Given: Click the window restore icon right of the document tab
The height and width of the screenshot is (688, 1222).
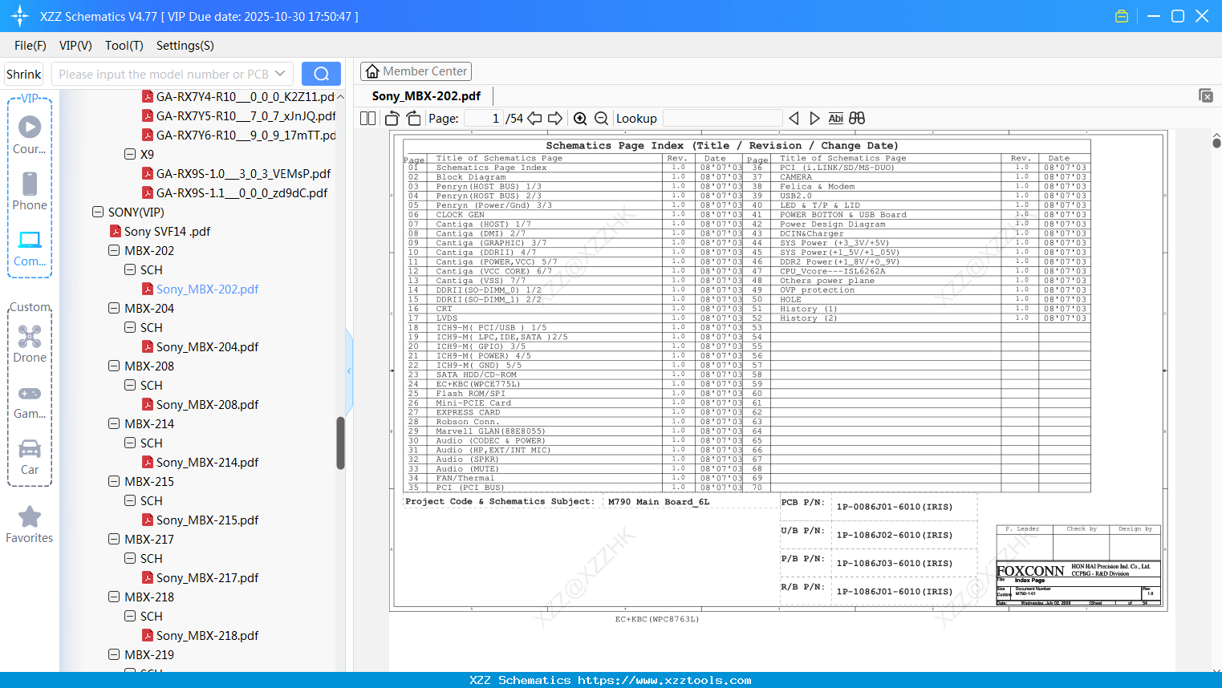Looking at the screenshot, I should click(x=1206, y=95).
